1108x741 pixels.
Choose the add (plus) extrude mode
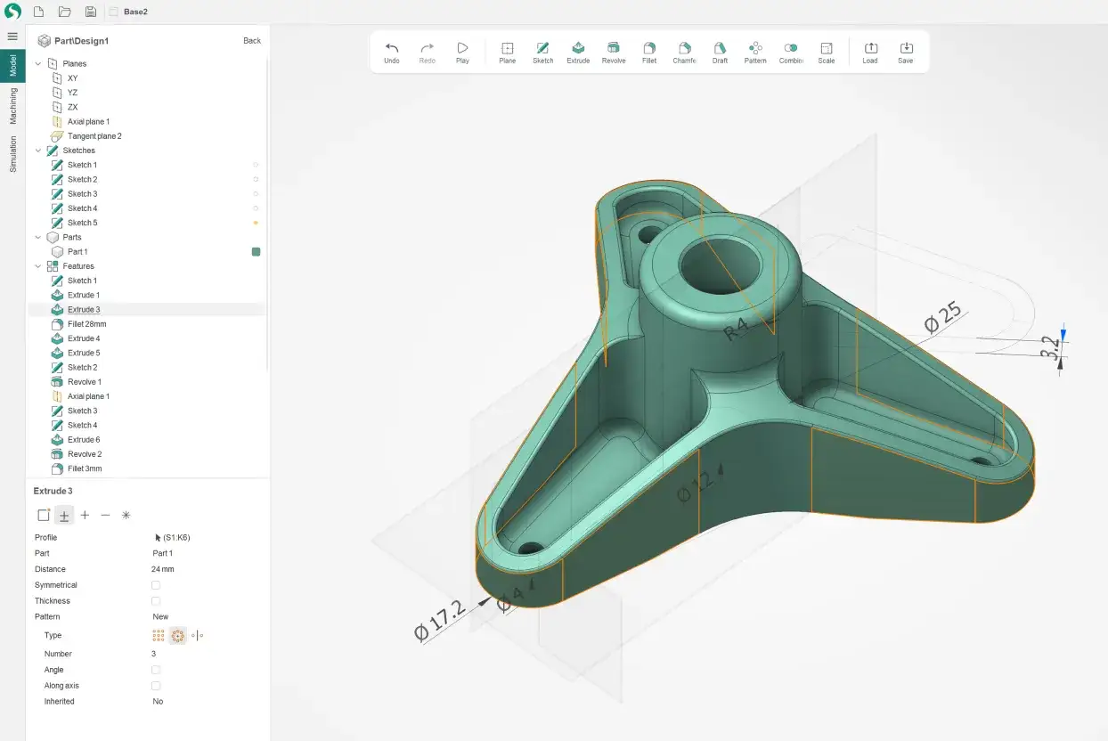85,515
